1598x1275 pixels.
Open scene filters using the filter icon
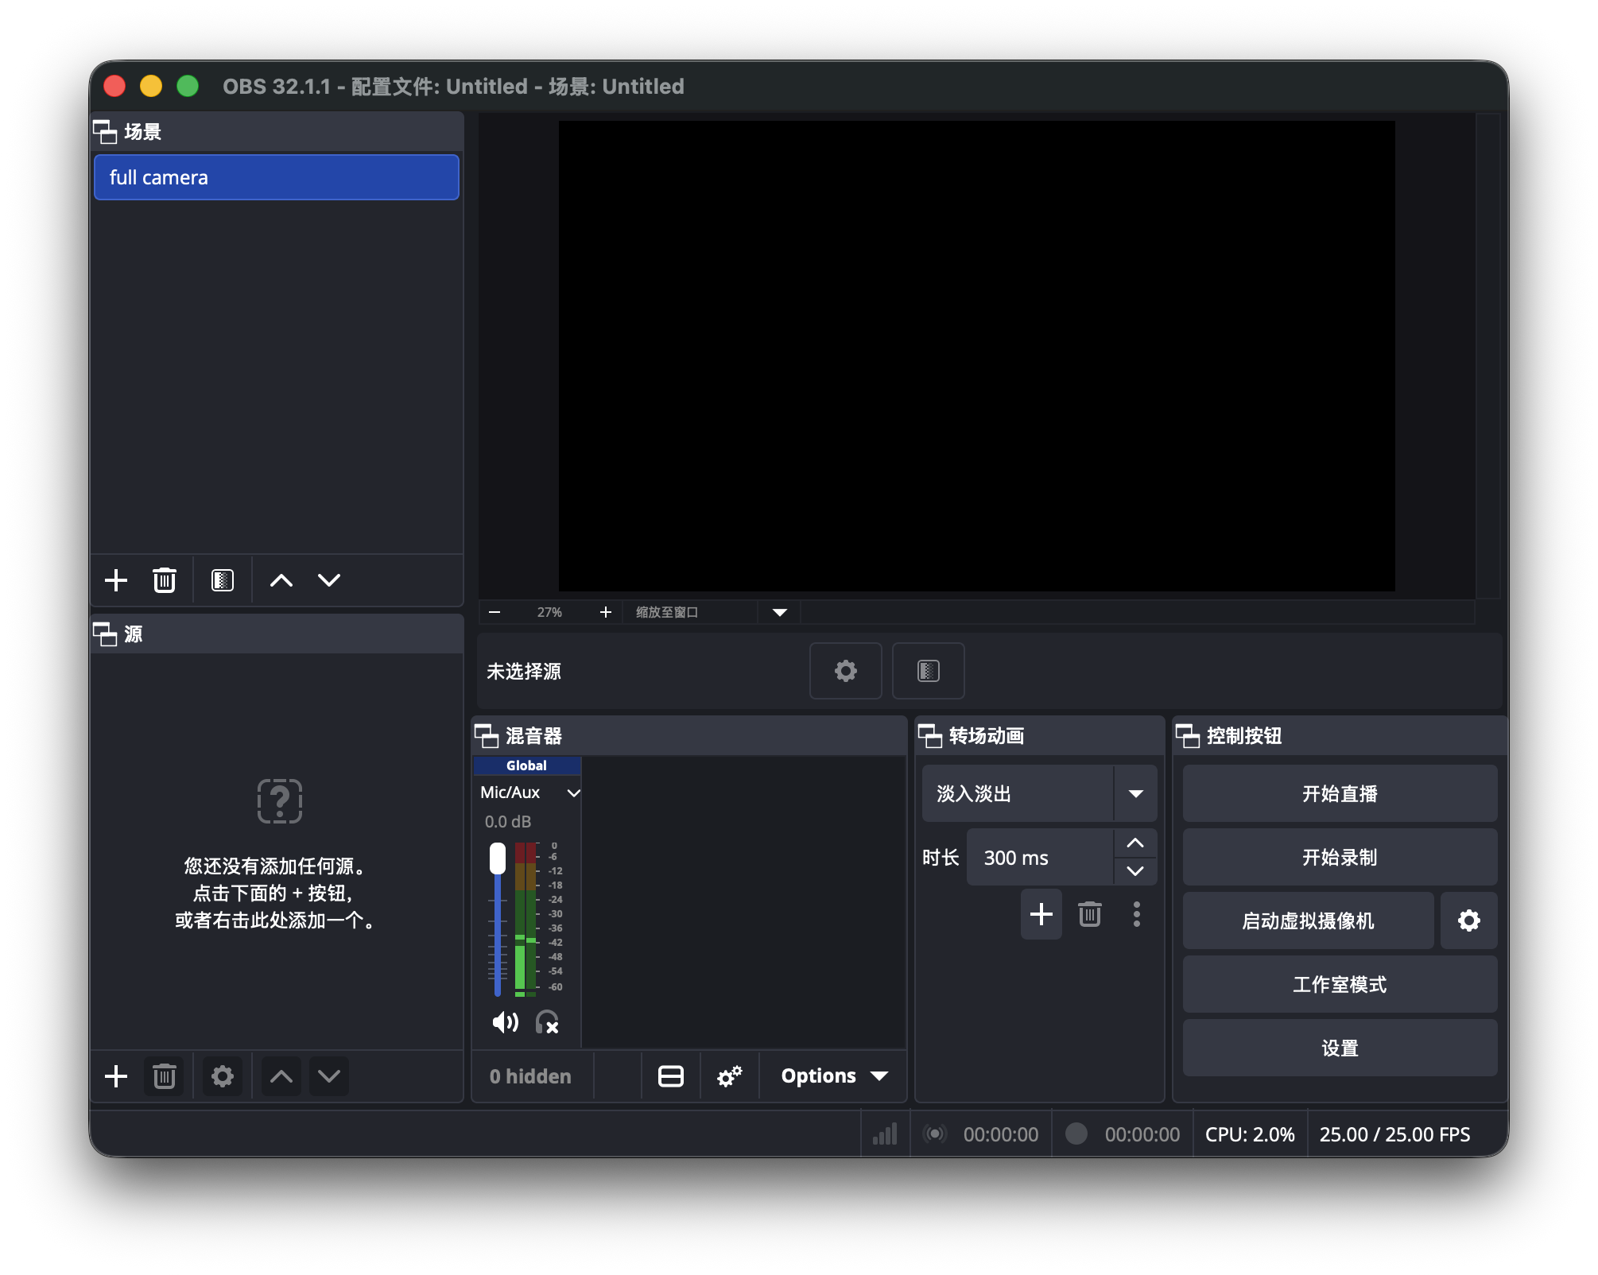click(x=222, y=580)
